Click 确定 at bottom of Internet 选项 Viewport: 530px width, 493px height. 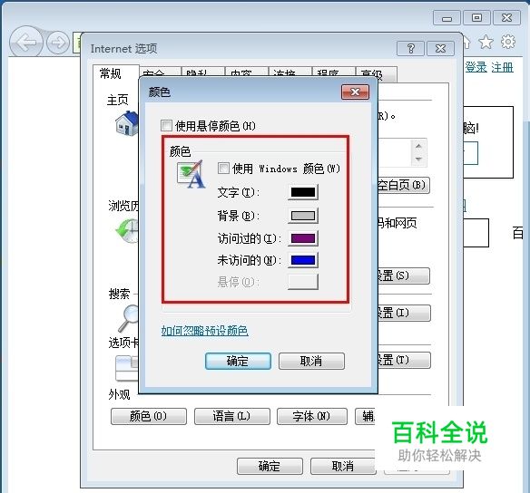coord(270,467)
